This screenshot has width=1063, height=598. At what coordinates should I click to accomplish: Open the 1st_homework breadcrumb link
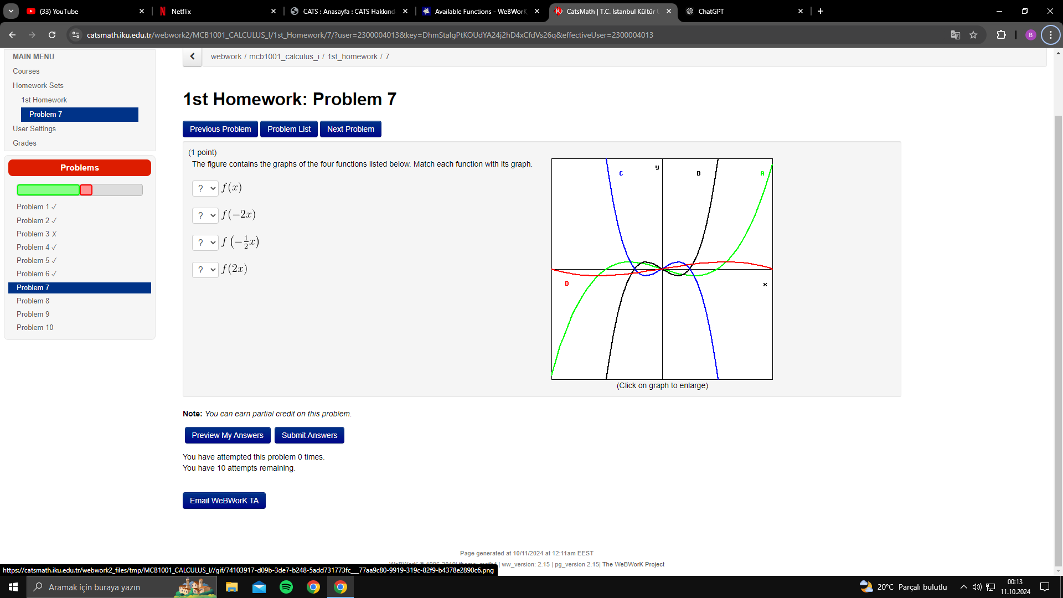coord(352,56)
